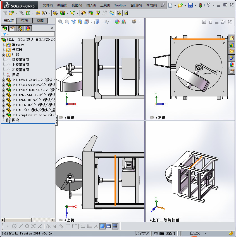Click the Zoom to Fit magnifier icon
236x237 pixels.
61,22
